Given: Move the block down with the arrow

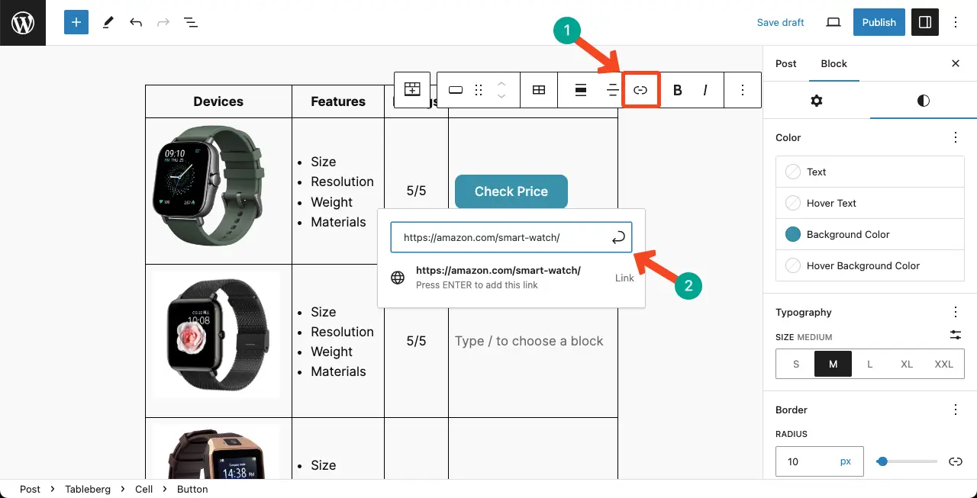Looking at the screenshot, I should point(501,96).
